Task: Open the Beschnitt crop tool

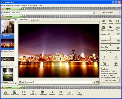Action: (117, 21)
